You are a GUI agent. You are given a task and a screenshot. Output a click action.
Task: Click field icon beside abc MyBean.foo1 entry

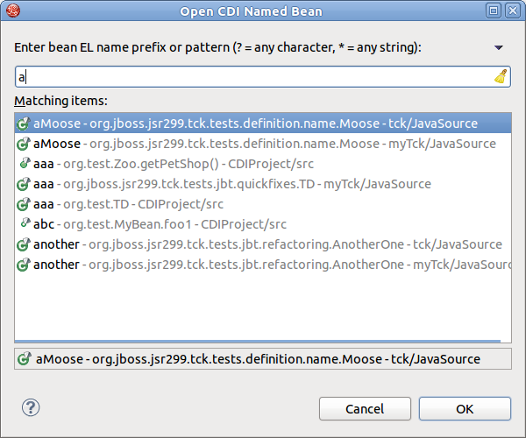(24, 224)
